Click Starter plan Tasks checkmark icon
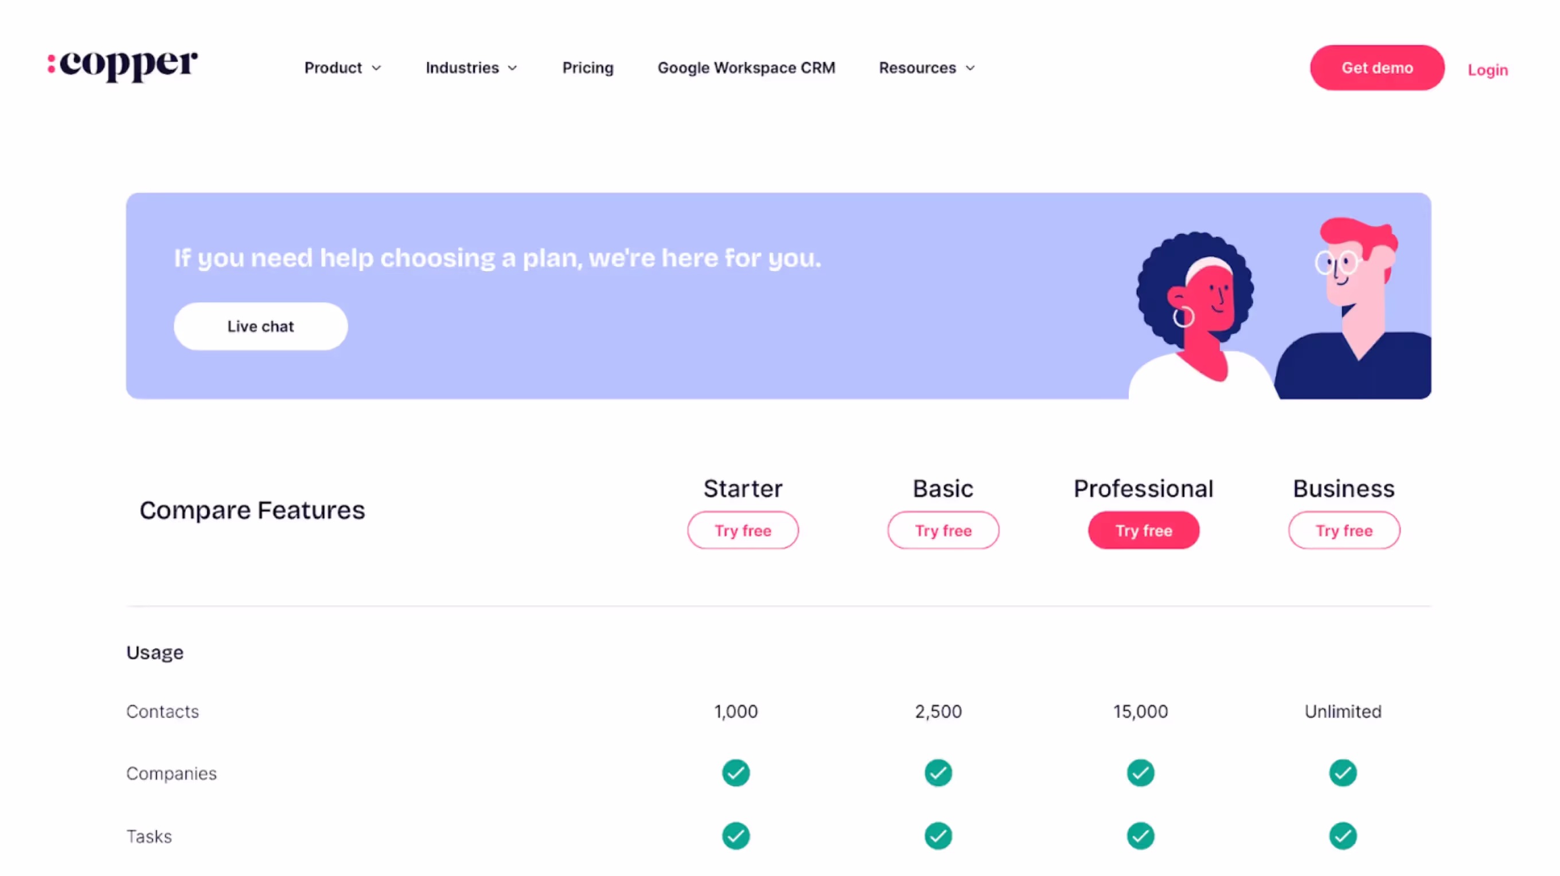 coord(736,836)
